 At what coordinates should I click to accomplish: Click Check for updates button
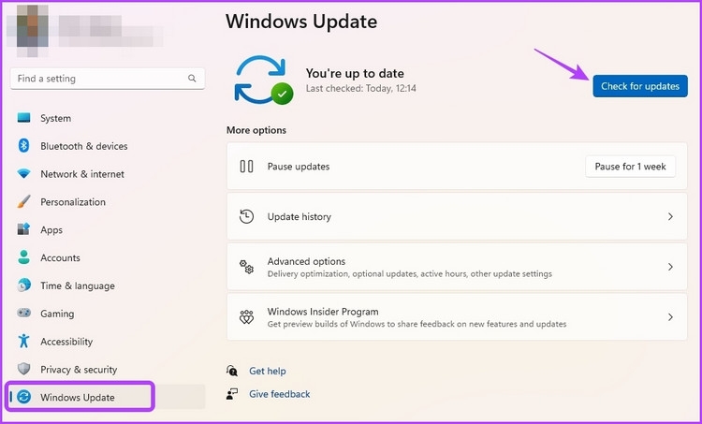tap(640, 86)
